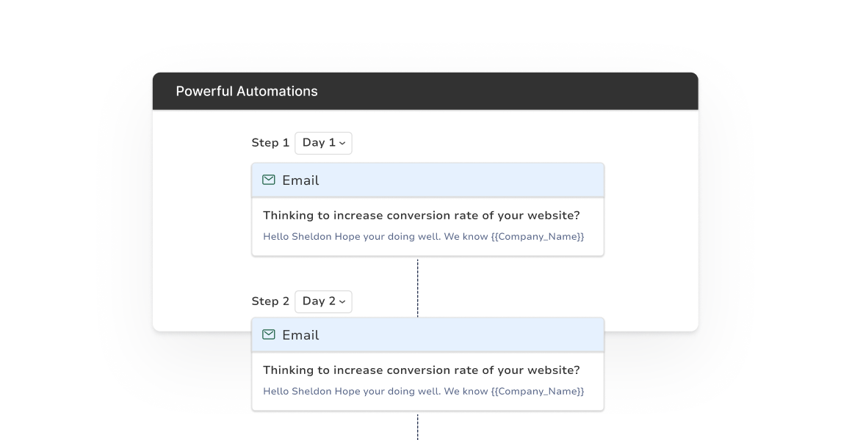Click the Step 1 email subject line
The image size is (852, 440).
(x=421, y=216)
